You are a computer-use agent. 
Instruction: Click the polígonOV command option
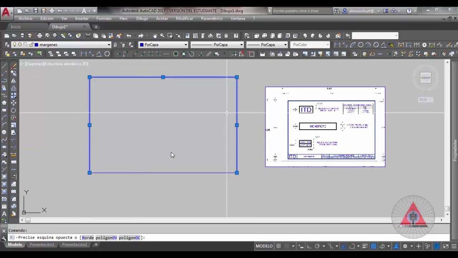pyautogui.click(x=106, y=238)
